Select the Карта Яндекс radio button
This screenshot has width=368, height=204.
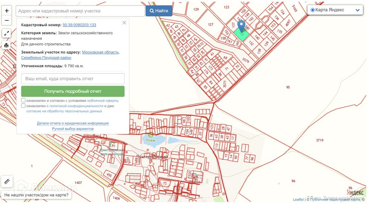[312, 10]
